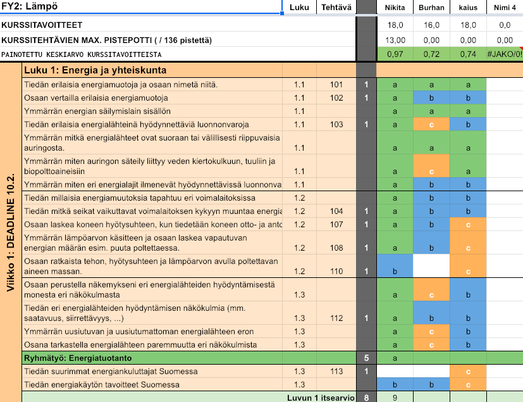Click 'Ymmärrän energian säilymislain sisällön' row
Image resolution: width=523 pixels, height=402 pixels.
(x=152, y=111)
